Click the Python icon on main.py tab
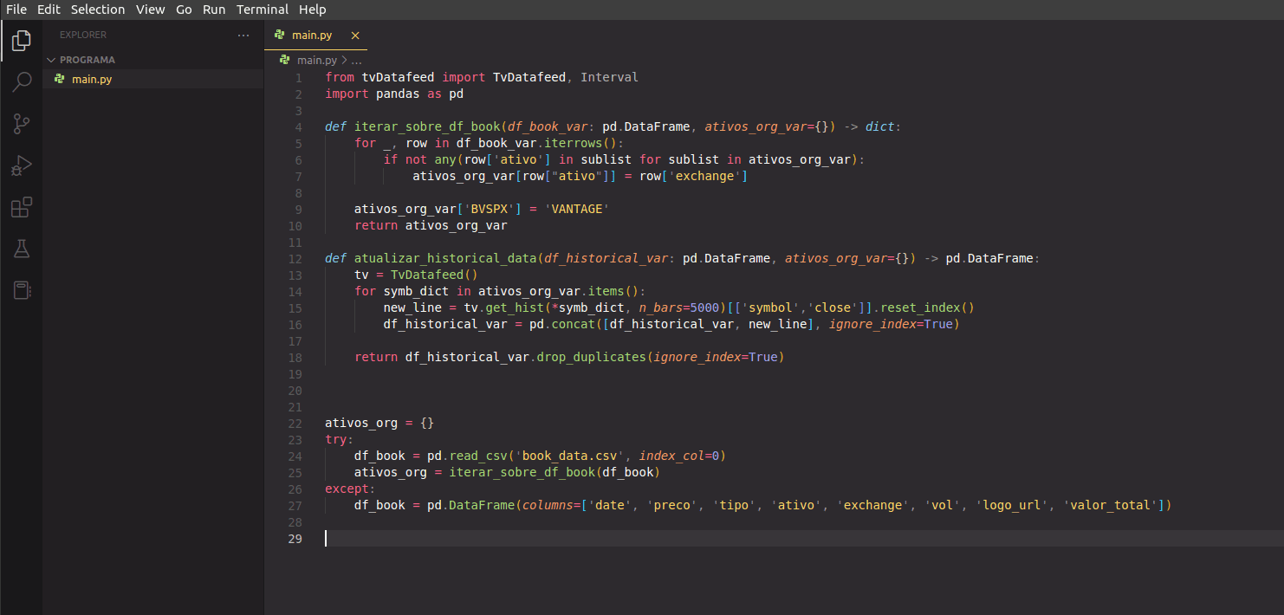 (279, 36)
